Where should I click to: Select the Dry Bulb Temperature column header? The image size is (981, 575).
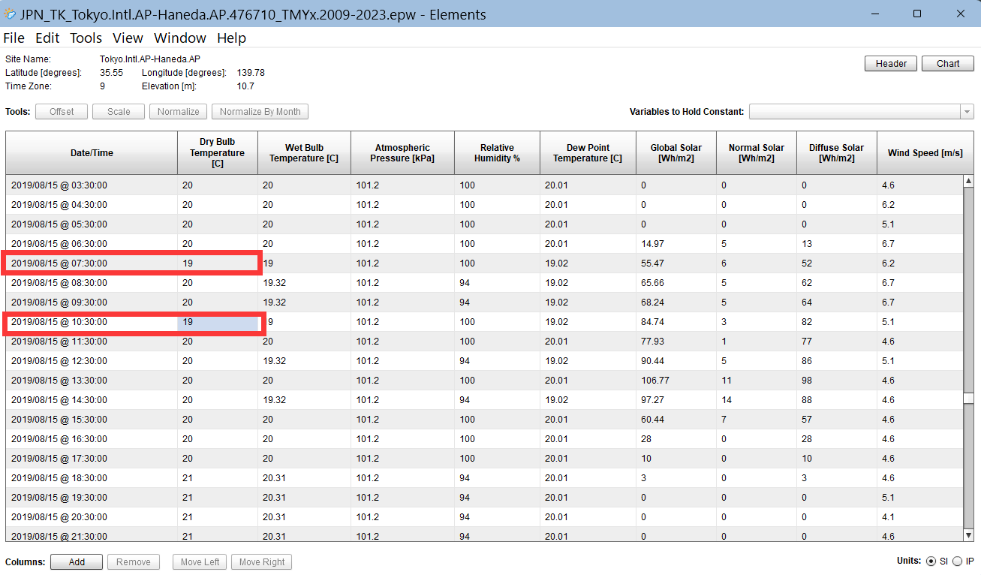point(218,153)
